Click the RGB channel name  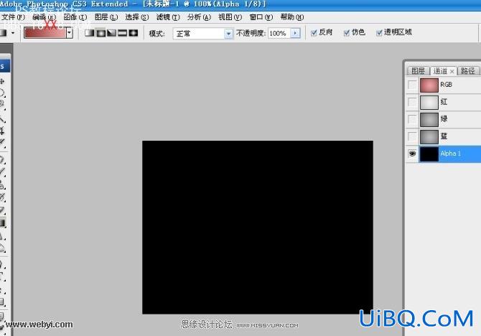point(446,85)
